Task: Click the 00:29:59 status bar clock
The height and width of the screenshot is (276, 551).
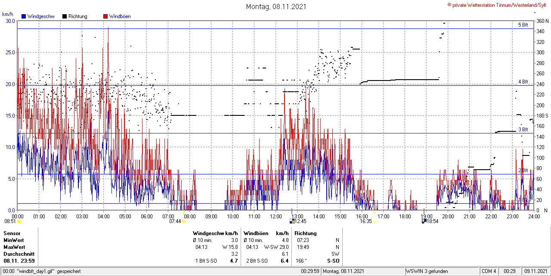Action: [x=310, y=271]
